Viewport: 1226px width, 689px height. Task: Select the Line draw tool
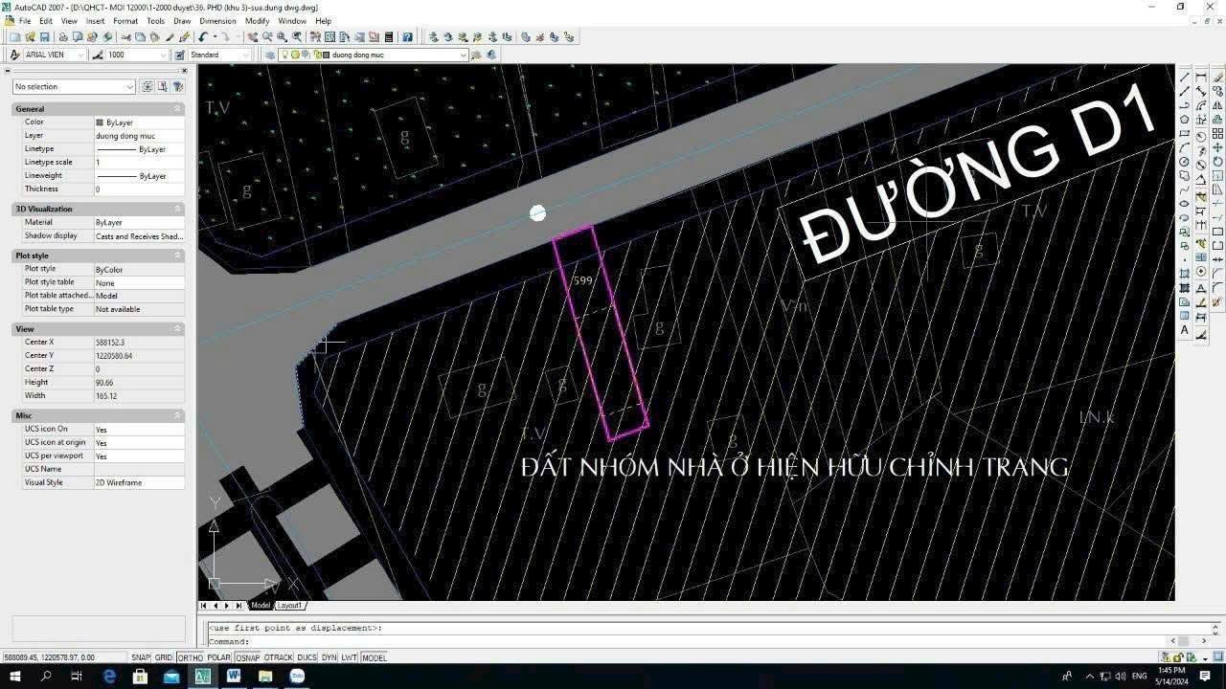click(1185, 77)
